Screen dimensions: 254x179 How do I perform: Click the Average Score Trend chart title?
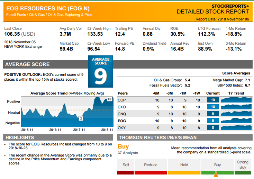tap(67, 93)
